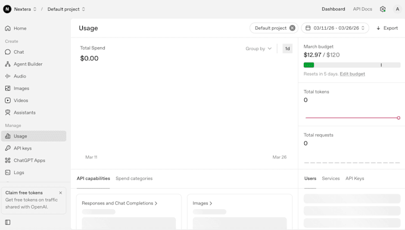Open the account avatar A
The image size is (405, 230).
click(x=397, y=9)
